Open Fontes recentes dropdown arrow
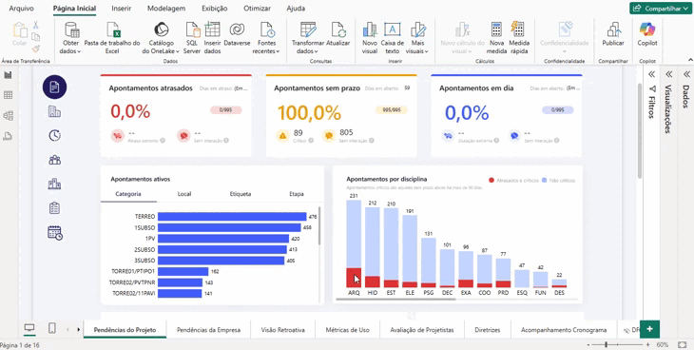Viewport: 694px width, 350px height. (278, 51)
